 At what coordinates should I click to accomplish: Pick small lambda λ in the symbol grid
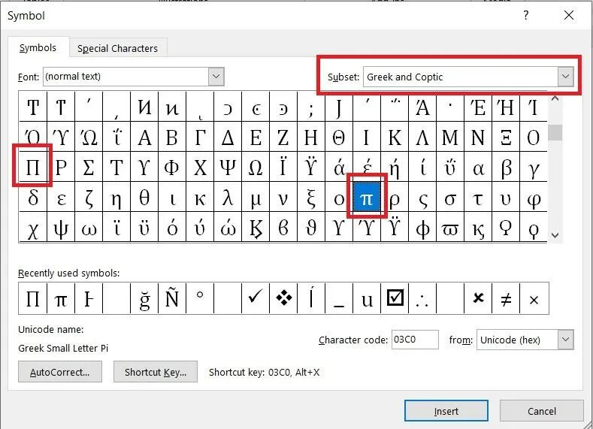tap(228, 198)
